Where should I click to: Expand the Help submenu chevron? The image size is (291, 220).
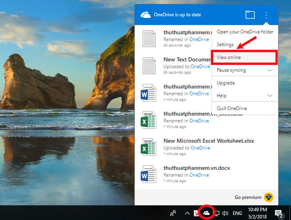[x=270, y=96]
